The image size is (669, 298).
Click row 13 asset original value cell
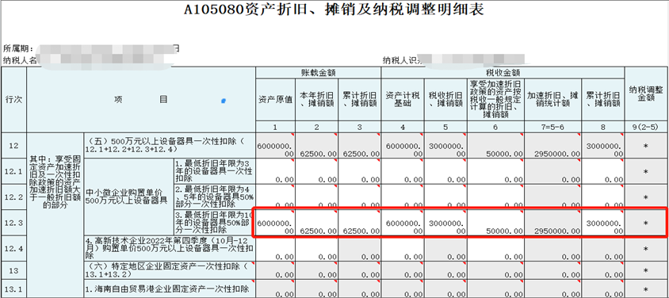[x=275, y=270]
